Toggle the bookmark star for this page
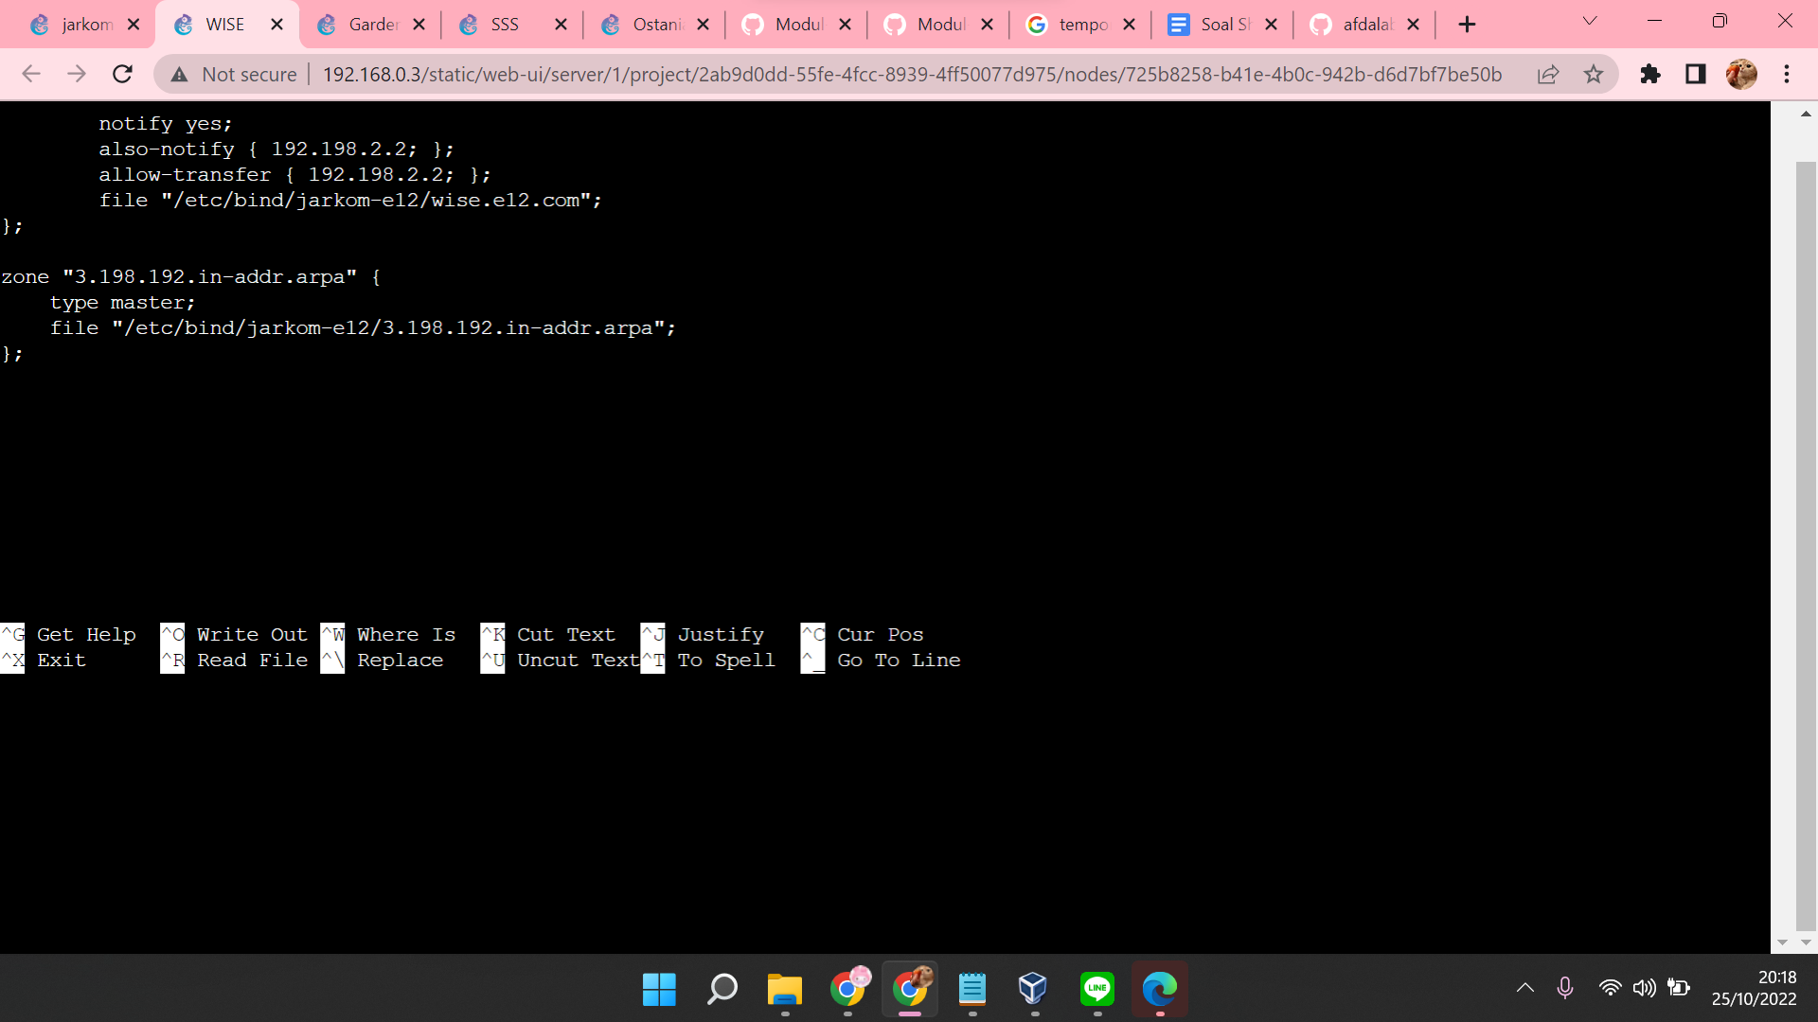The height and width of the screenshot is (1022, 1818). (1595, 74)
